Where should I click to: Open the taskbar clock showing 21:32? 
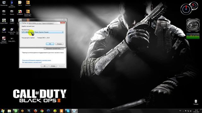(196, 111)
